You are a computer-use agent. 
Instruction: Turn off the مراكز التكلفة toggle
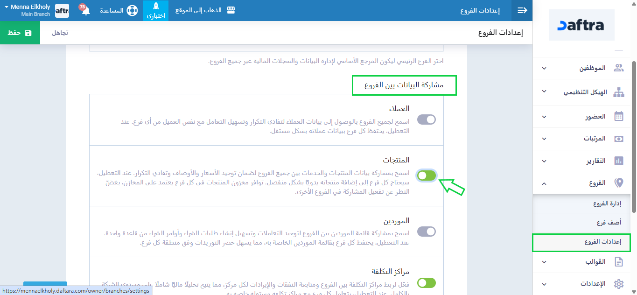click(x=427, y=283)
